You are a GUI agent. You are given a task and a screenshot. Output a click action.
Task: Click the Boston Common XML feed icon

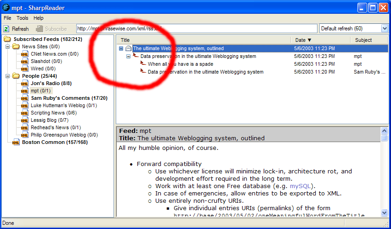click(16, 142)
